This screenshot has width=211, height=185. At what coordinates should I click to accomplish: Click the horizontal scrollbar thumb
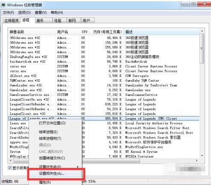coord(77,161)
